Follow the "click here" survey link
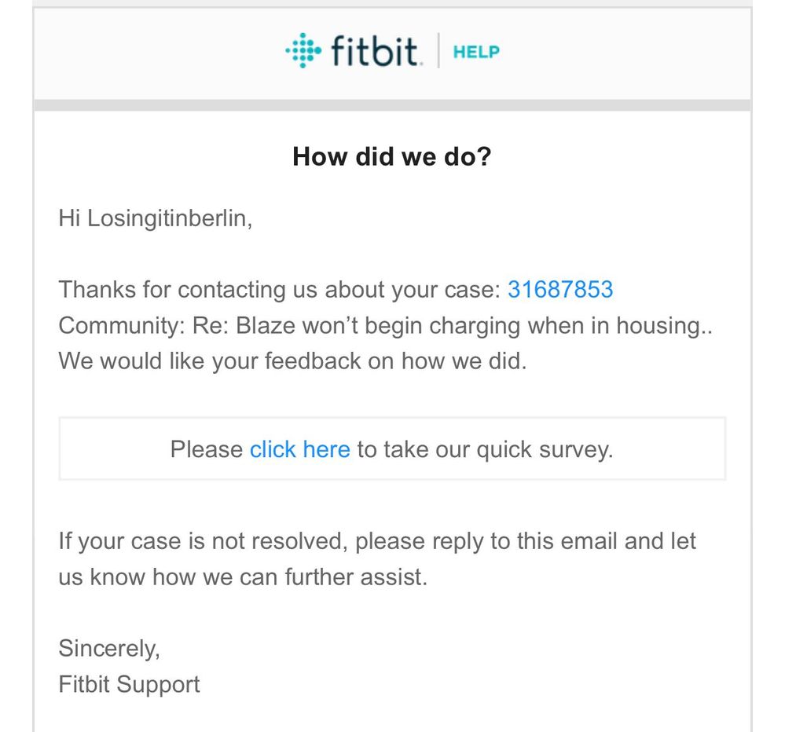785x732 pixels. 299,449
